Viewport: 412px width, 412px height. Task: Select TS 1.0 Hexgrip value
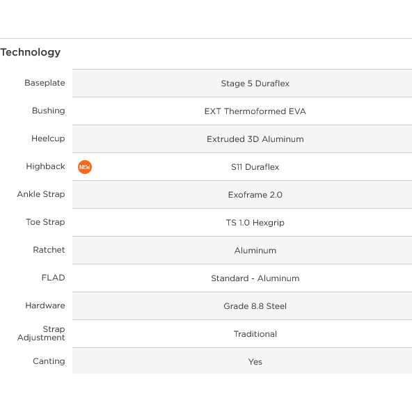point(255,223)
